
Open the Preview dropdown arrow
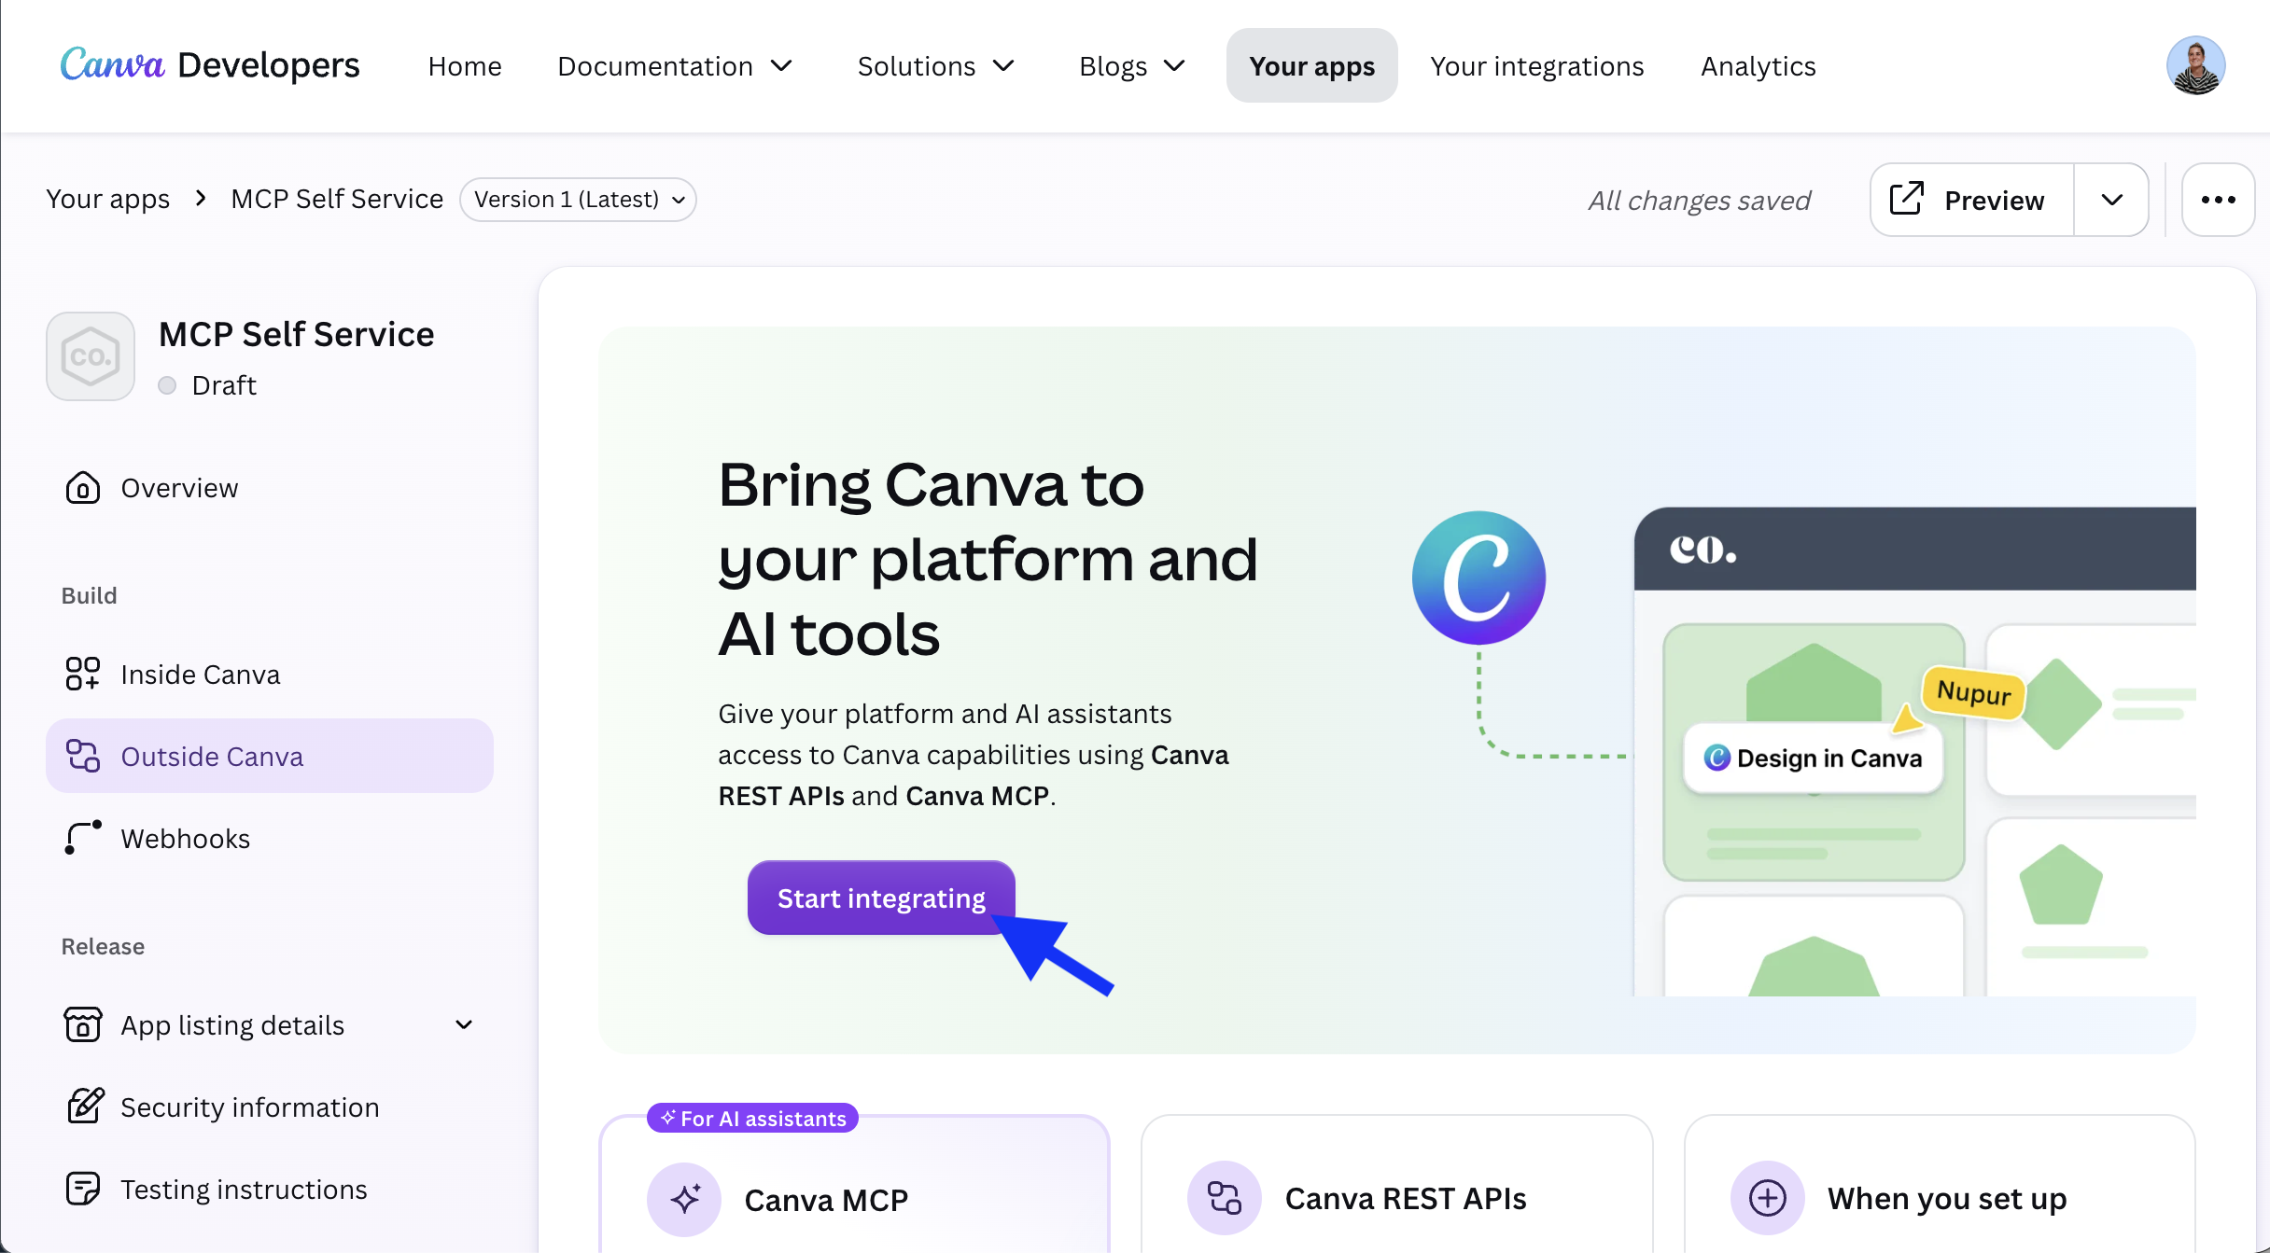point(2112,200)
